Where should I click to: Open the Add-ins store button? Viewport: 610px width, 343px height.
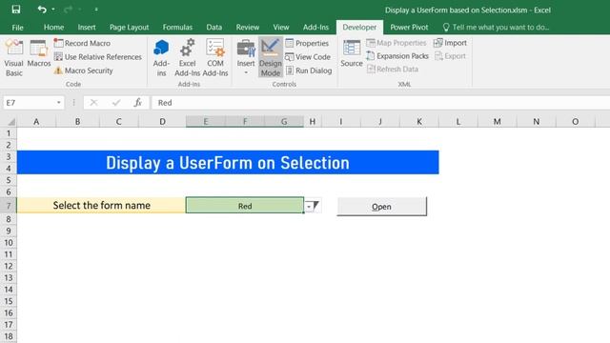pyautogui.click(x=161, y=57)
